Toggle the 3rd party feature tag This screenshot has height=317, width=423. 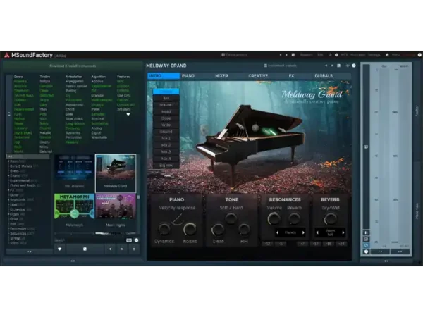[124, 109]
